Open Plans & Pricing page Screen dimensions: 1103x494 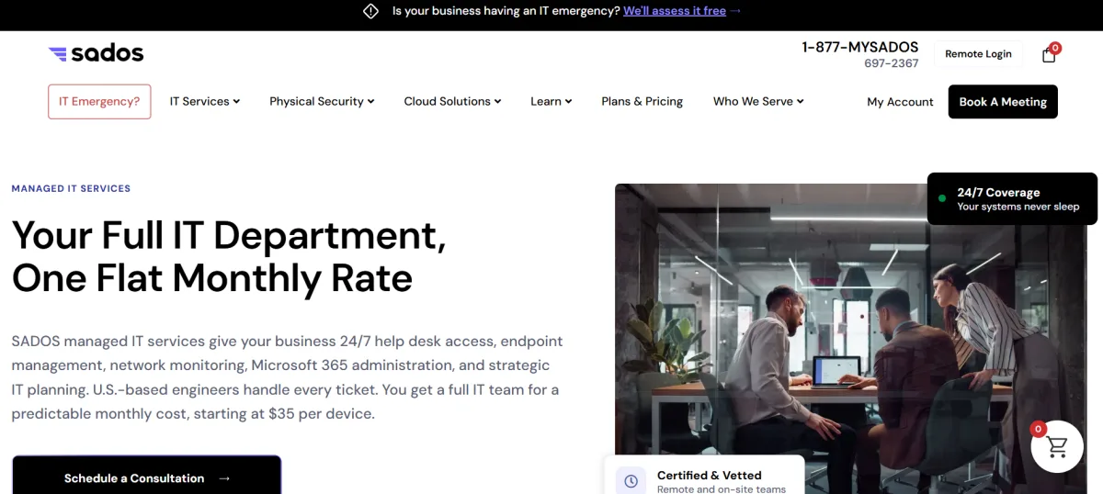pyautogui.click(x=642, y=102)
